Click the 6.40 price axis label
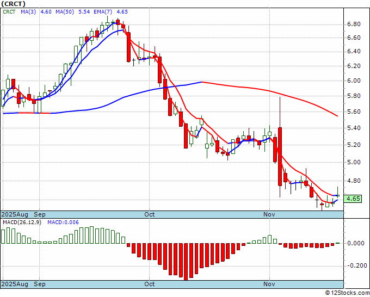This screenshot has width=370, height=297. (354, 52)
